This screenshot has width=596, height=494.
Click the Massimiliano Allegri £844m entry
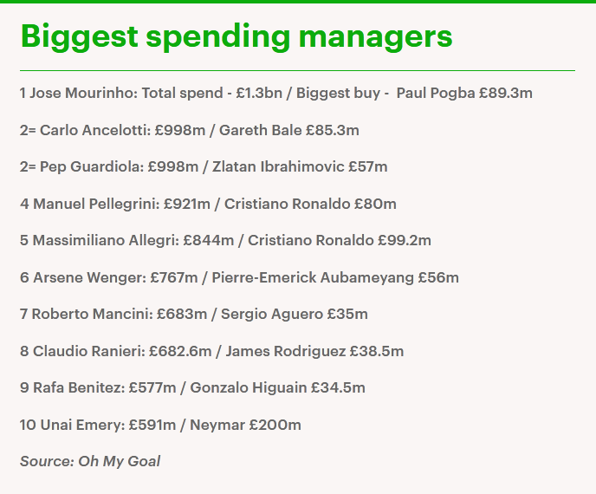(225, 241)
